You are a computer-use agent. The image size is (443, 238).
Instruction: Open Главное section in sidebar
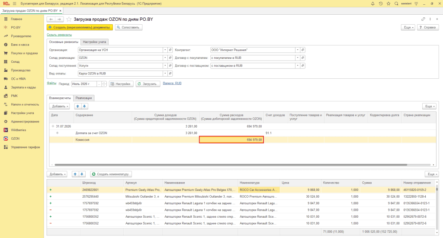(16, 19)
